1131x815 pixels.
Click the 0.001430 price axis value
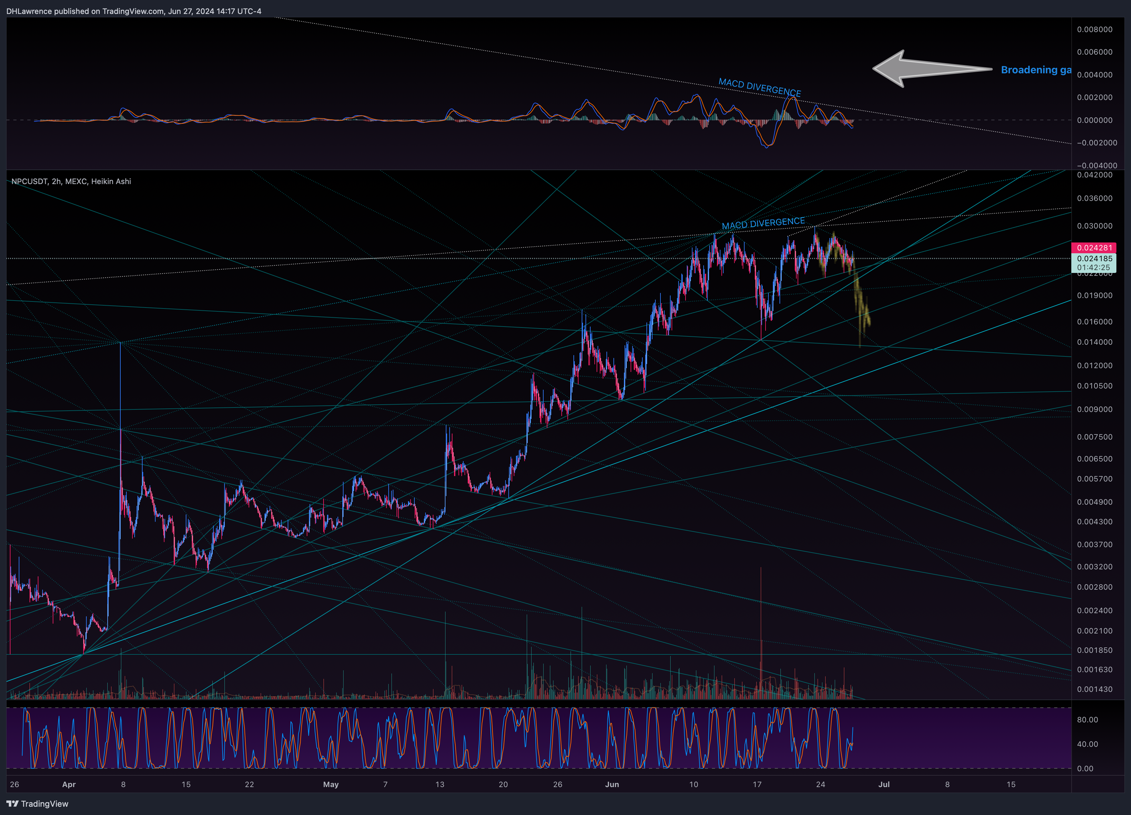click(1094, 689)
